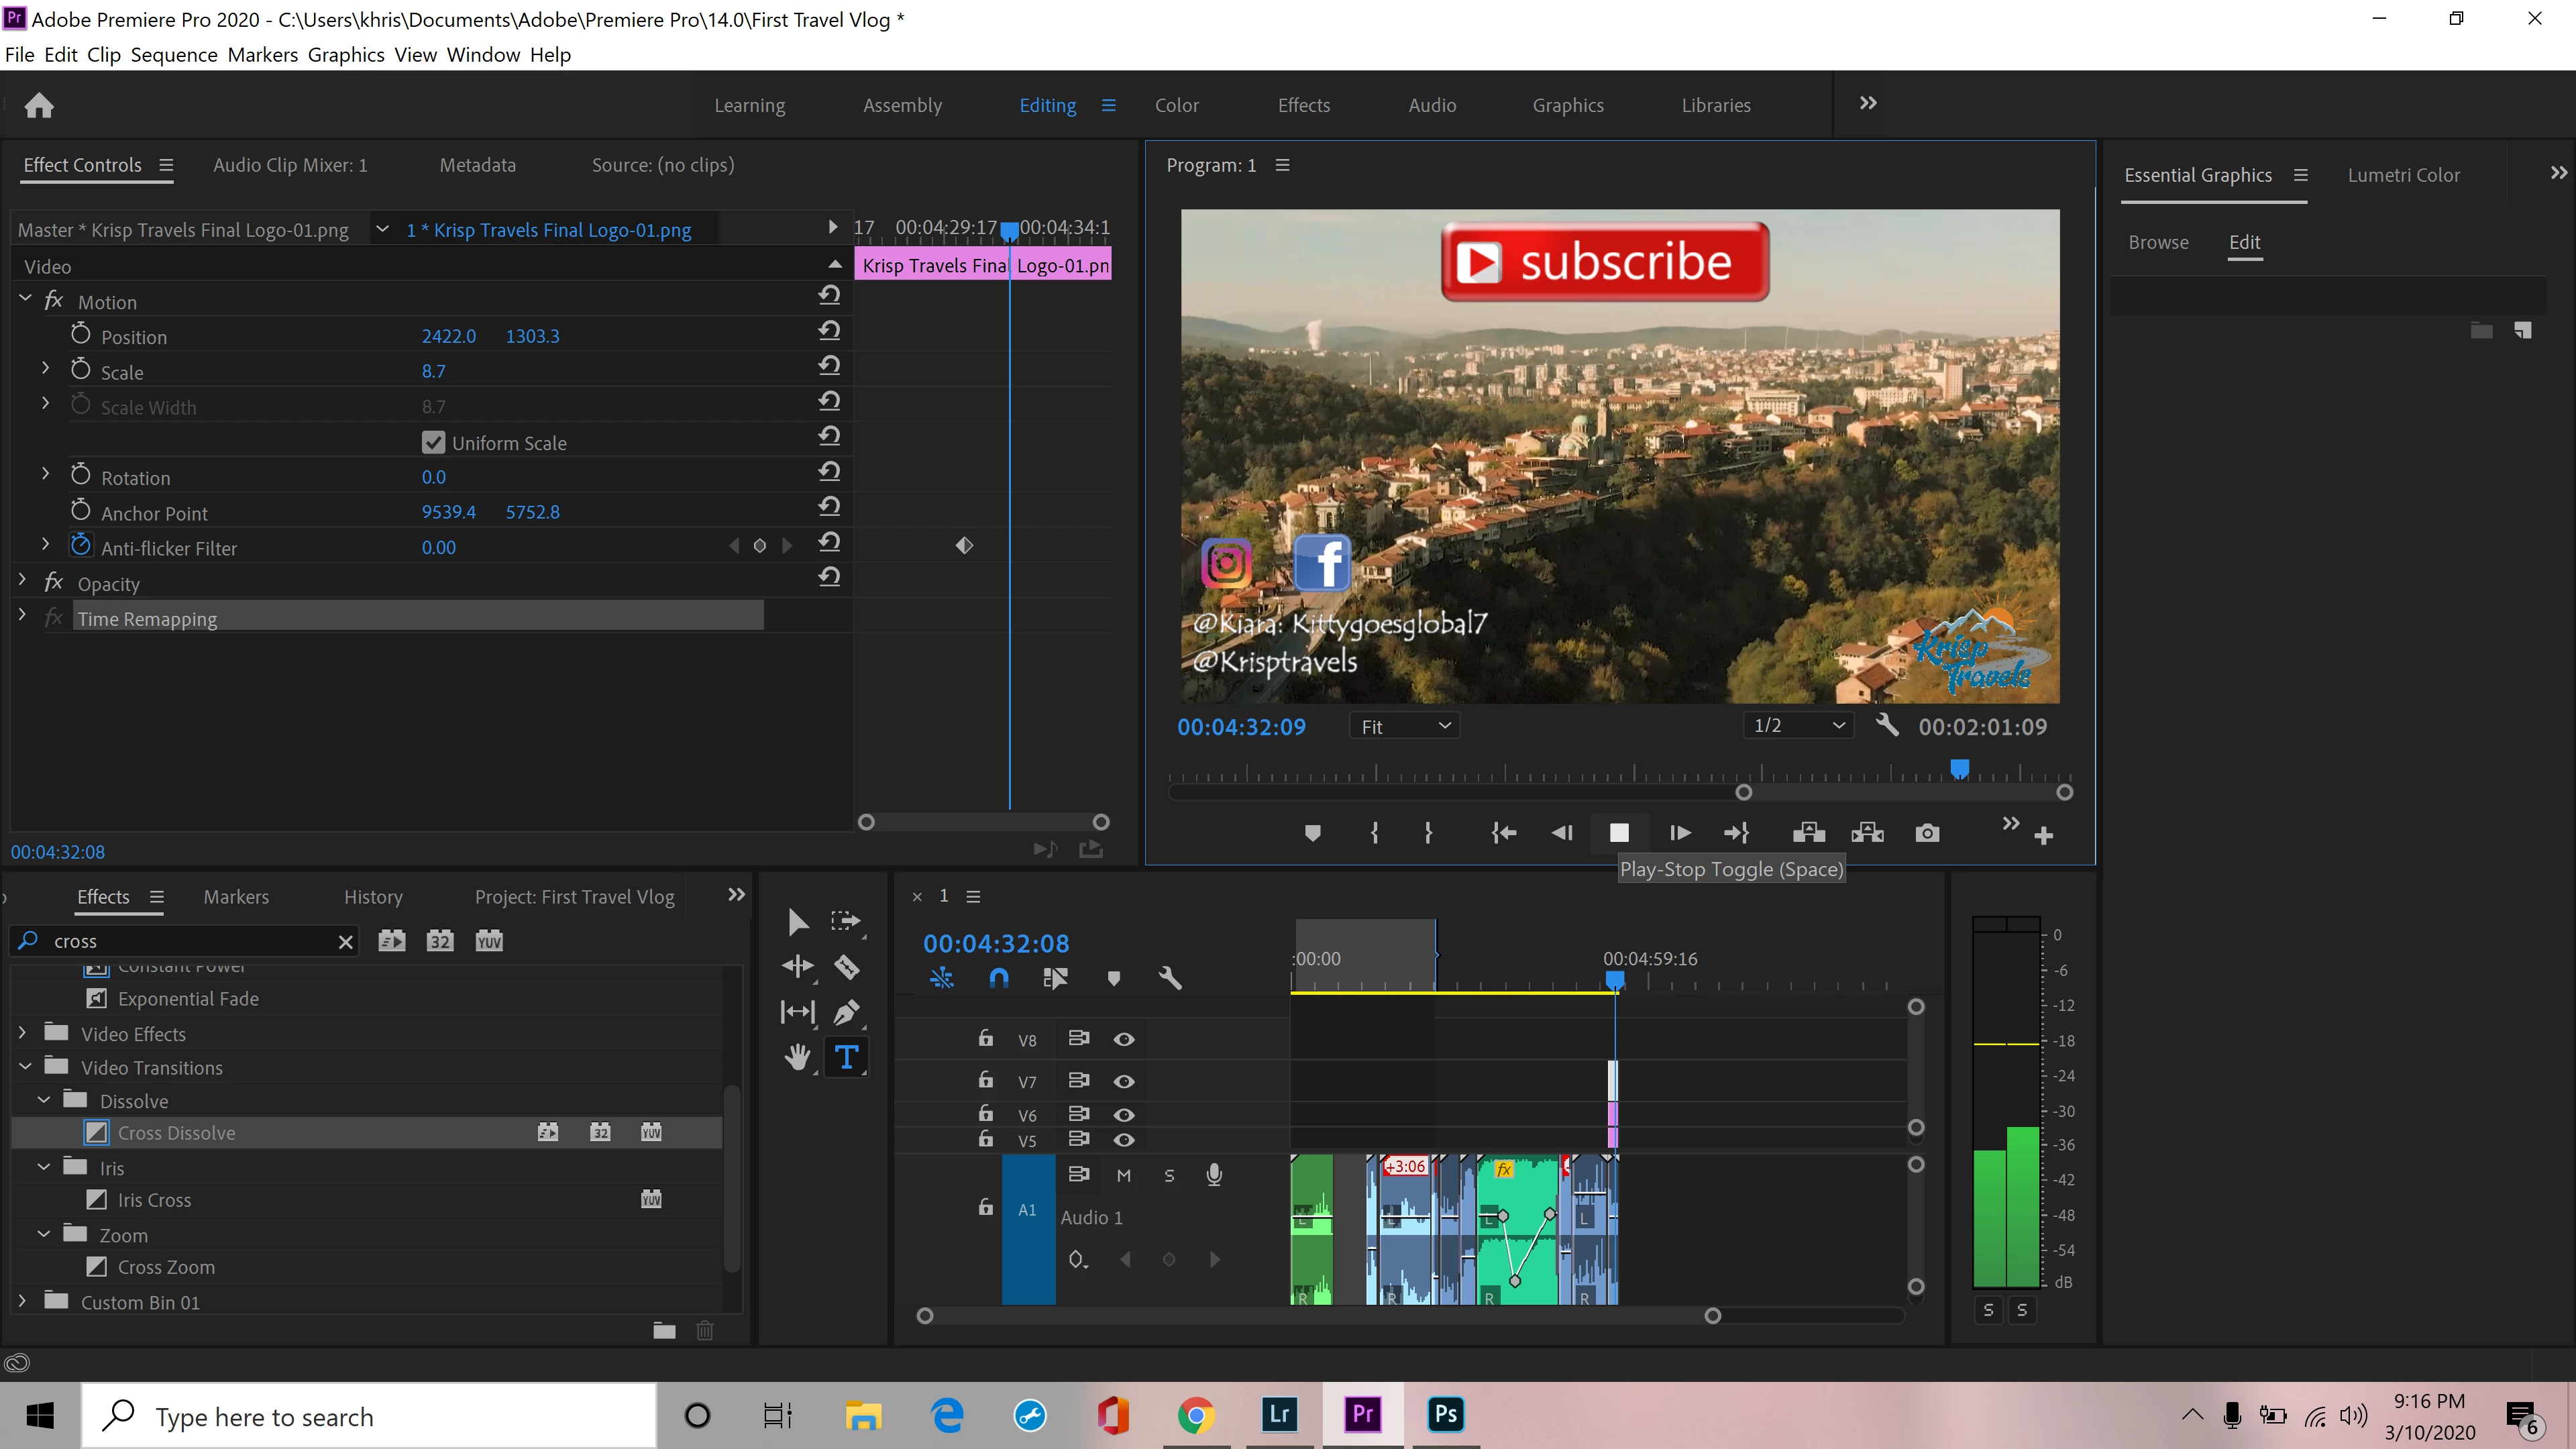Uncheck the Uniform Scale checkbox
This screenshot has height=1449, width=2576.
coord(433,442)
